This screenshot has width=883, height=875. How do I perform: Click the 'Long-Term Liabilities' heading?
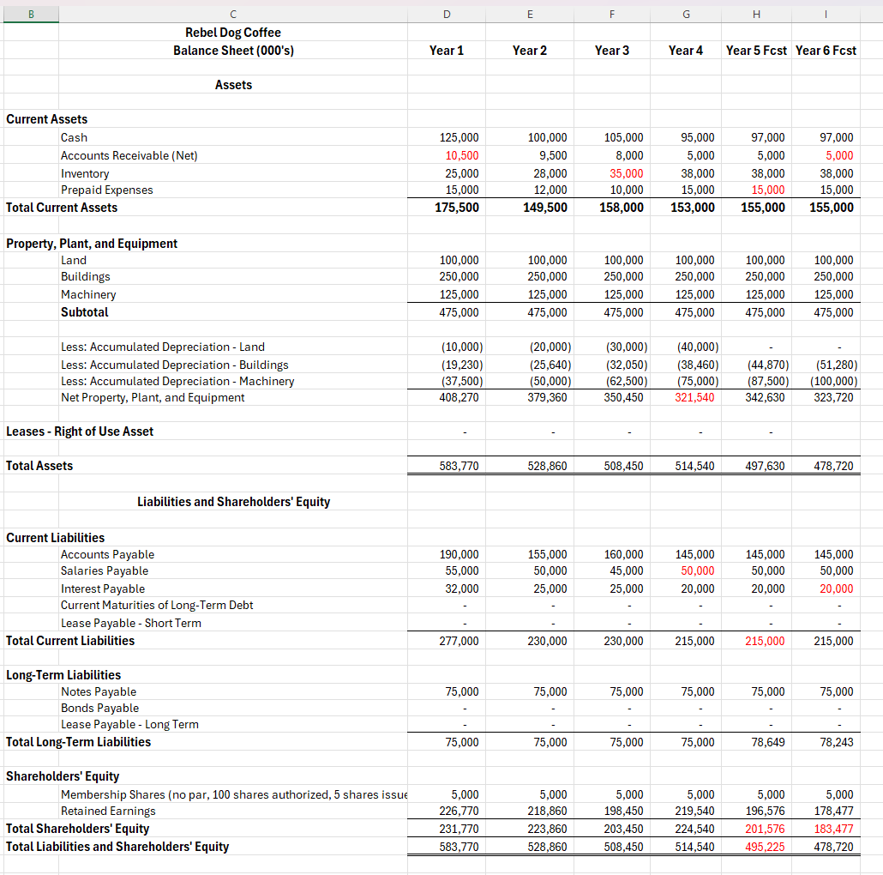(63, 675)
